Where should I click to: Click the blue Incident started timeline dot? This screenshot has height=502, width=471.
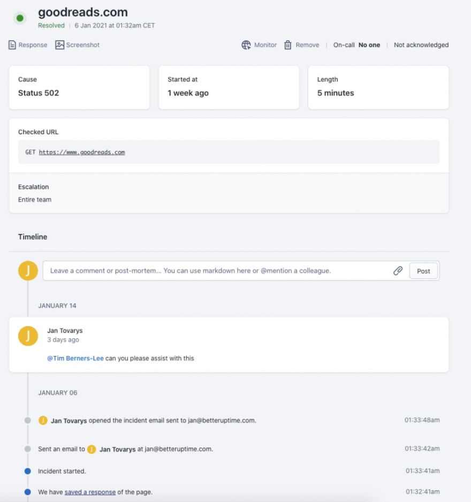[28, 471]
